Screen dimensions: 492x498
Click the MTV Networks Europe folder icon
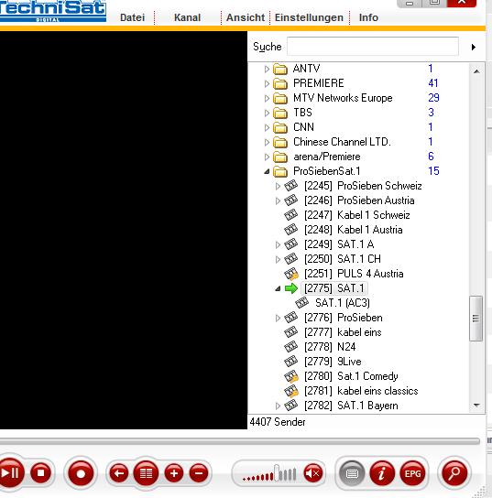click(280, 98)
